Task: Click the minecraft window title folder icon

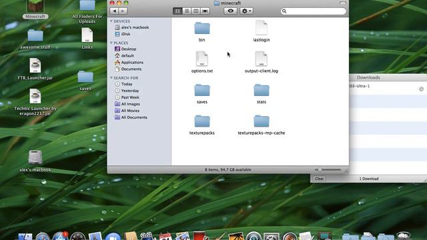Action: click(x=217, y=3)
